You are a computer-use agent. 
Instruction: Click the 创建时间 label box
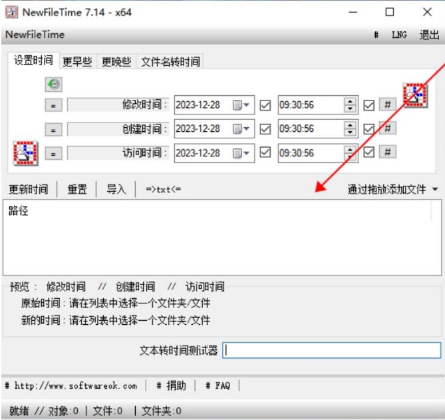coord(118,130)
